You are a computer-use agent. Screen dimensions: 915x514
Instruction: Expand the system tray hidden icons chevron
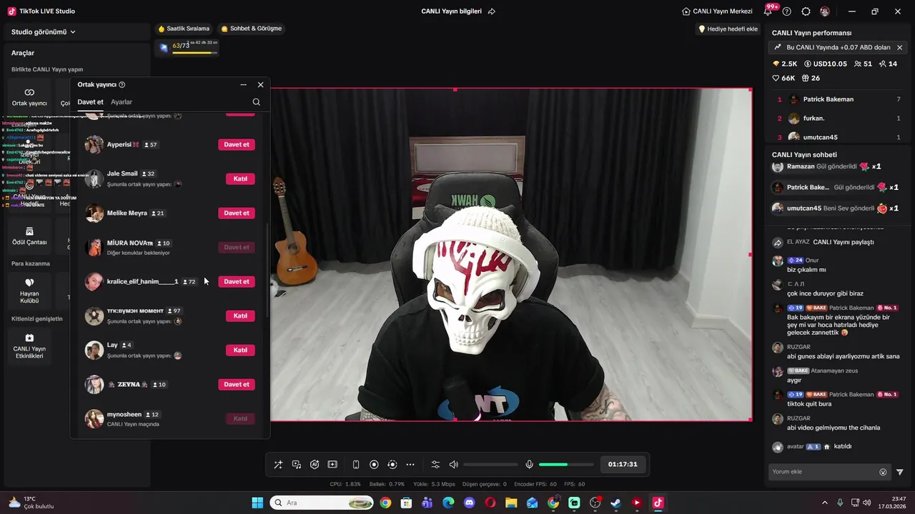point(824,503)
